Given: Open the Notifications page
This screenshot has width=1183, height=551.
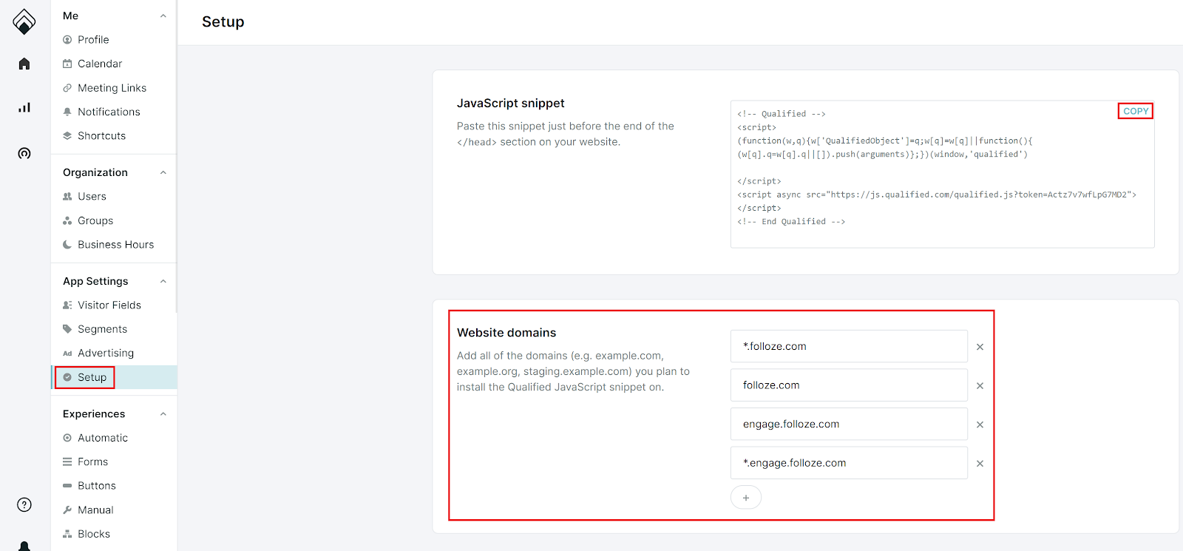Looking at the screenshot, I should (x=109, y=112).
